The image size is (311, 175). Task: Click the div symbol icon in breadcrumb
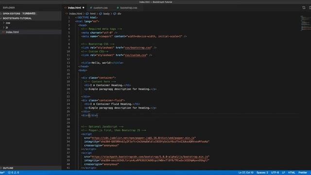pos(115,14)
